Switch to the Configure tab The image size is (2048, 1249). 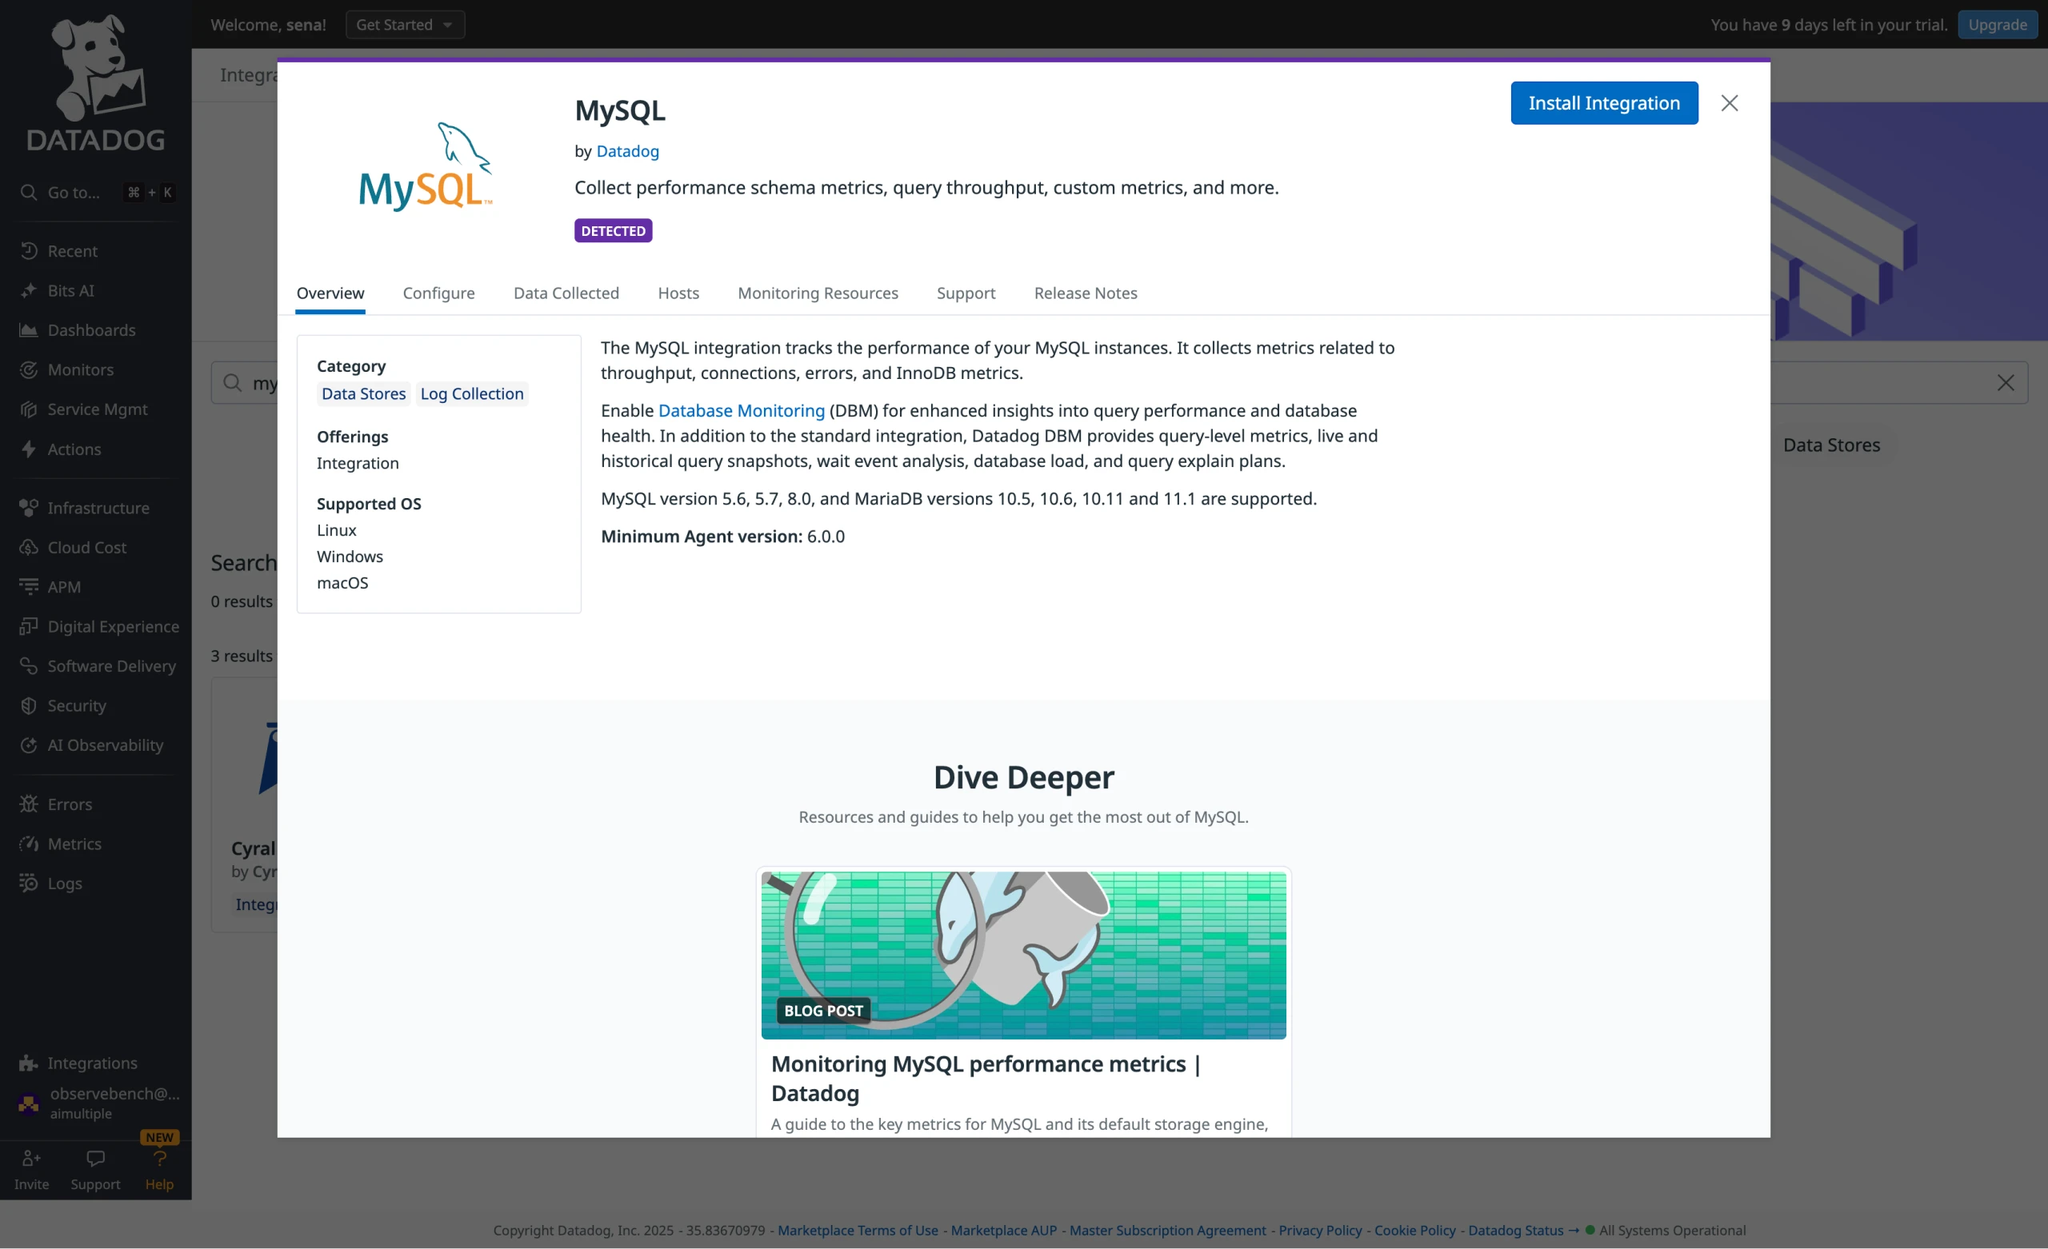point(439,293)
